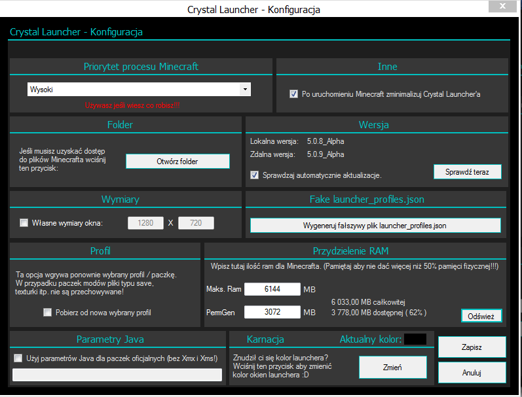Toggle minimize Crystal Launcher after Minecraft start
522x397 pixels.
(293, 94)
